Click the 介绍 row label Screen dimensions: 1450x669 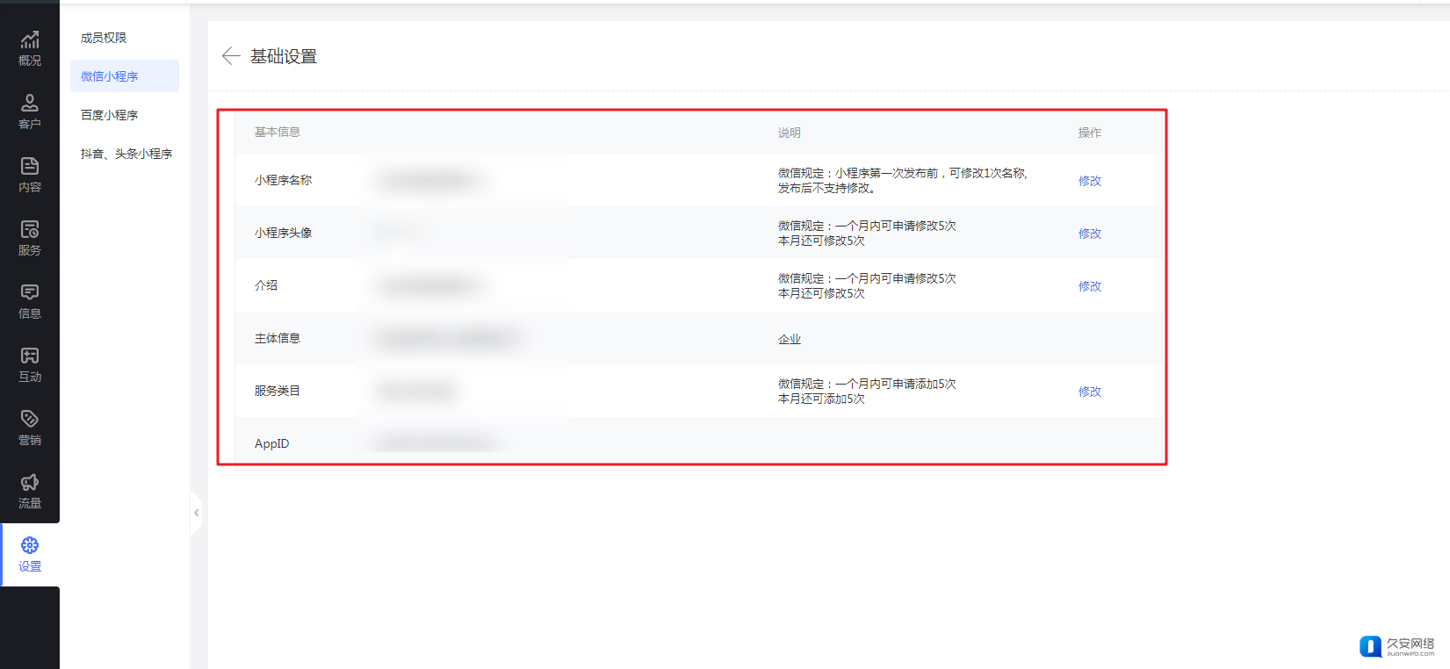(x=266, y=285)
